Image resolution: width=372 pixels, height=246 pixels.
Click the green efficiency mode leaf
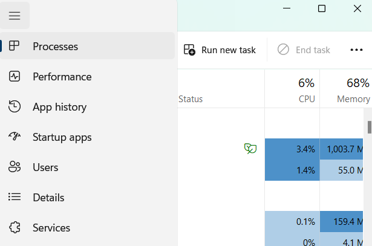click(x=250, y=148)
